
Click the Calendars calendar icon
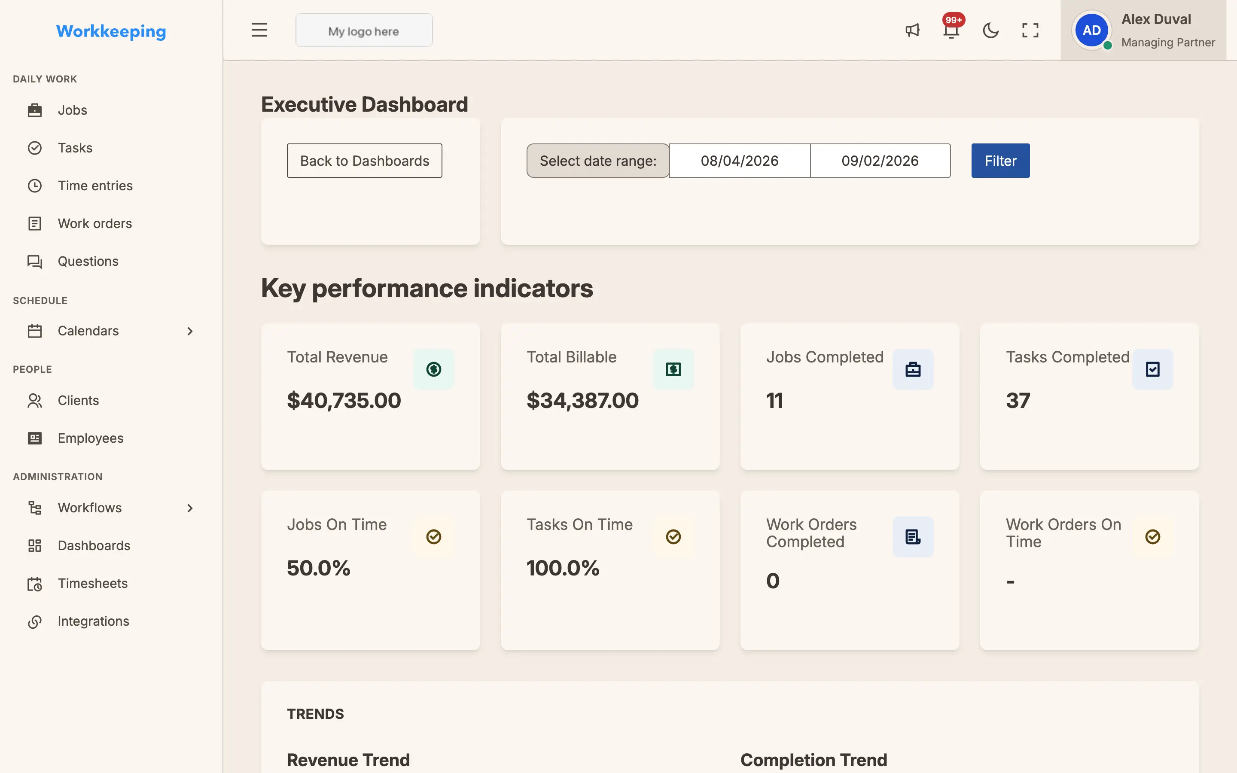35,331
